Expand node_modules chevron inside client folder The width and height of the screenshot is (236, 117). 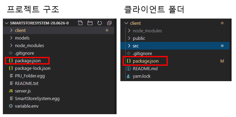pyautogui.click(x=129, y=31)
